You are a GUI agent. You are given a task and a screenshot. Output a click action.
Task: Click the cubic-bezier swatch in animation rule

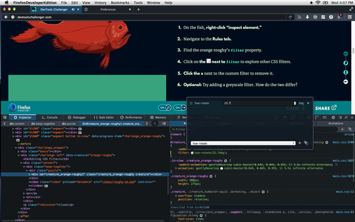point(222,168)
